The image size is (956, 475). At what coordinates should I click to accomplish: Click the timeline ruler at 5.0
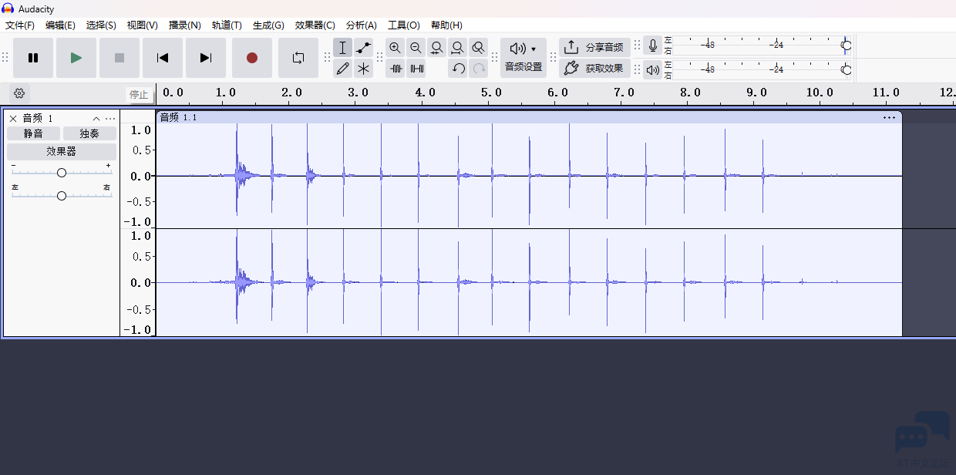pos(491,93)
